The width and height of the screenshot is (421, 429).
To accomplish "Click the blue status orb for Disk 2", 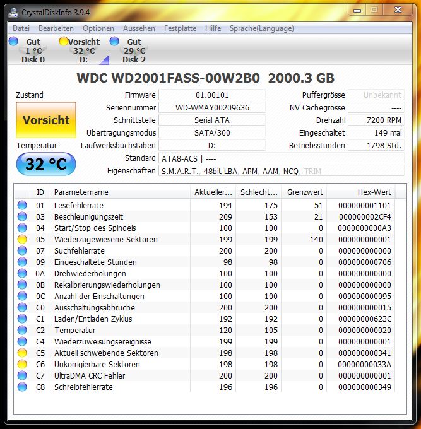I will tap(114, 41).
